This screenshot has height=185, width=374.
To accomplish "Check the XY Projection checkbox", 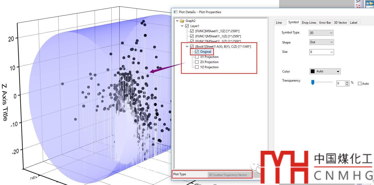I will pos(197,57).
